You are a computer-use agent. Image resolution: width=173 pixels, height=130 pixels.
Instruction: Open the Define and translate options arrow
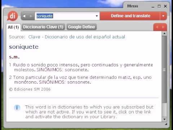[x=163, y=16]
